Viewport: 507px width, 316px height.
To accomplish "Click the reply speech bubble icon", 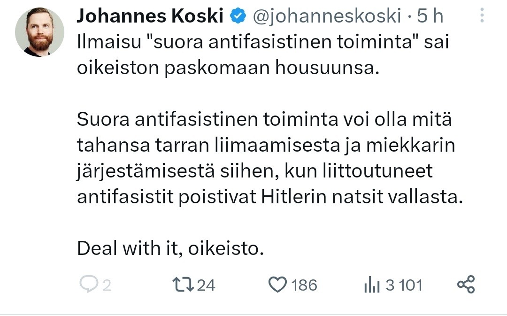I will tap(88, 285).
